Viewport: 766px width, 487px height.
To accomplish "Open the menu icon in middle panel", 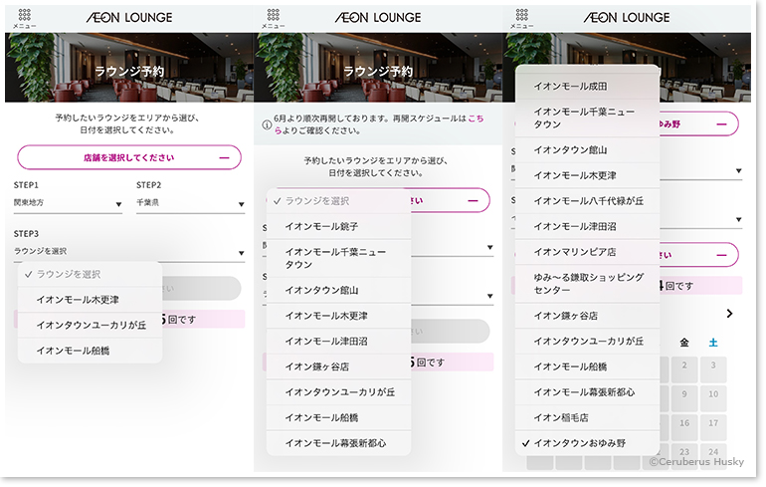I will click(x=274, y=18).
